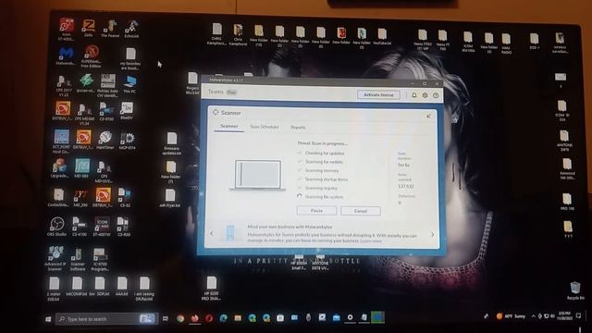
Task: Show the next Malwarebytes promo slide
Action: [432, 234]
